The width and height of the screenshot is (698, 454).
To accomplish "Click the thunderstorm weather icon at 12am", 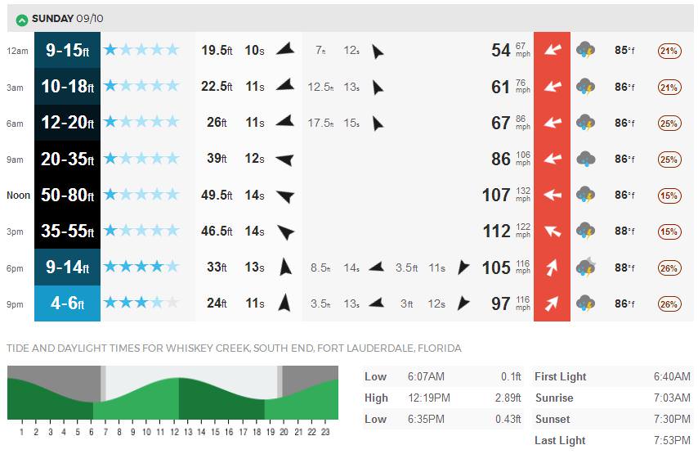I will pos(585,50).
